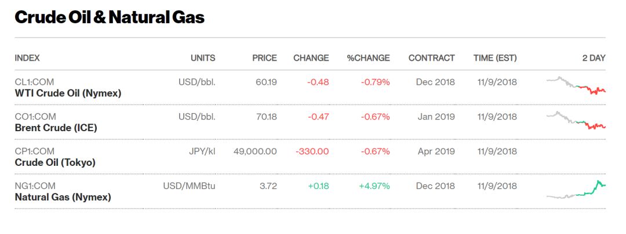626x234 pixels.
Task: Click the Natural Gas 2-day sparkline chart
Action: [576, 191]
